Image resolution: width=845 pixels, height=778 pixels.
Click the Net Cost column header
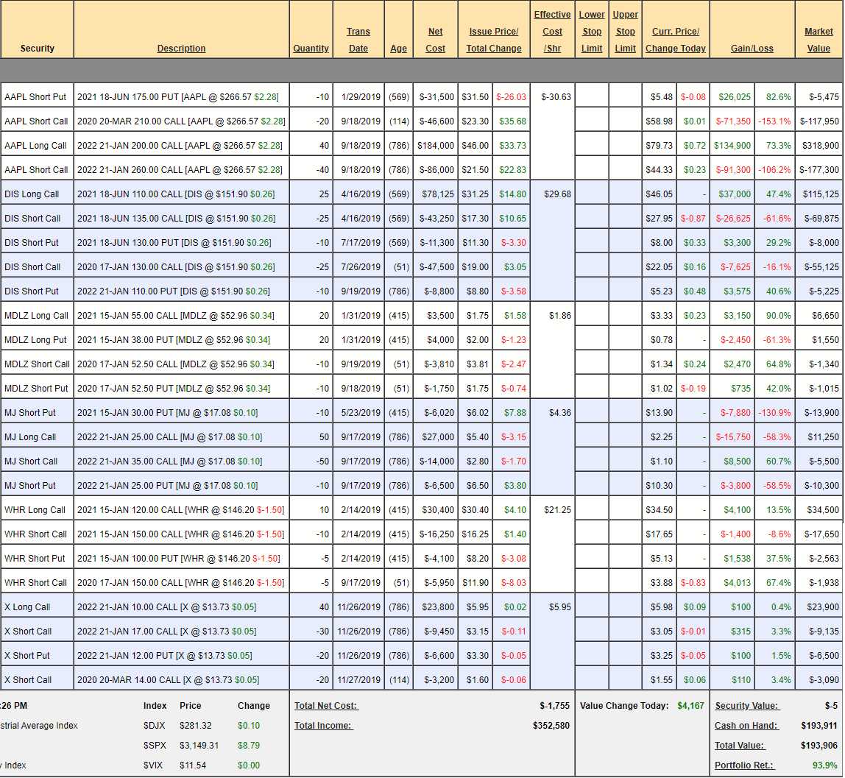435,40
